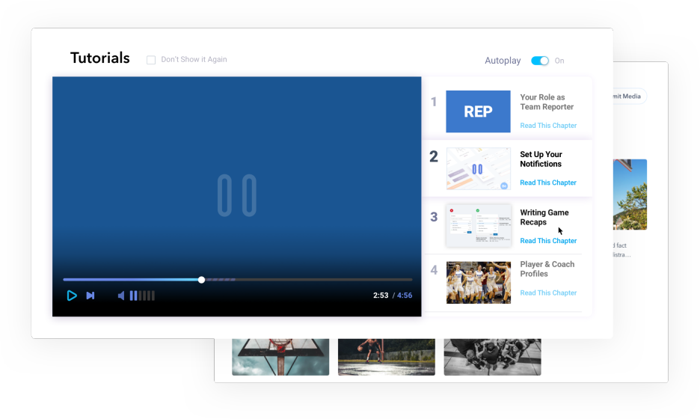
Task: Open the black and white huddle photo
Action: 492,356
